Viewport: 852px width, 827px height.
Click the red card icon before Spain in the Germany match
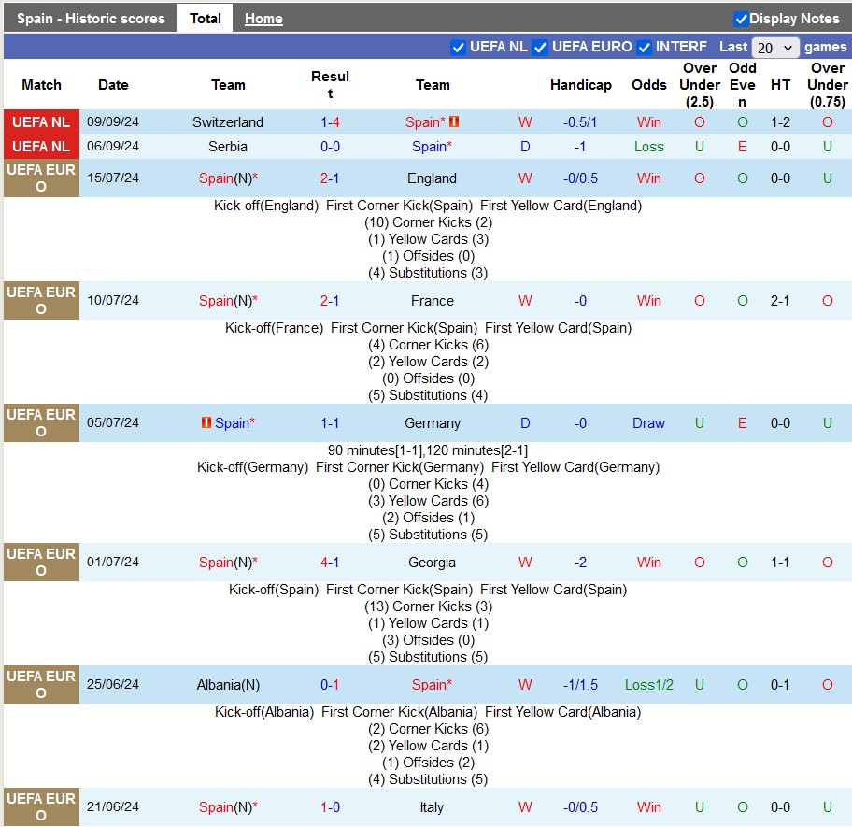pyautogui.click(x=206, y=423)
